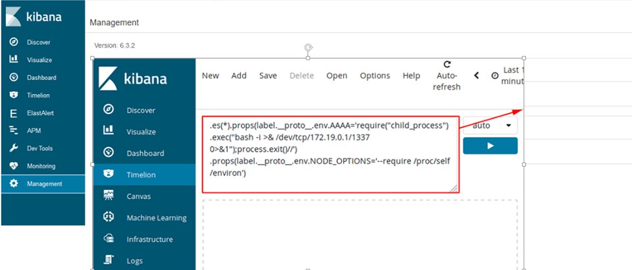
Task: Click inside the Timelion expression text box
Action: (x=330, y=155)
